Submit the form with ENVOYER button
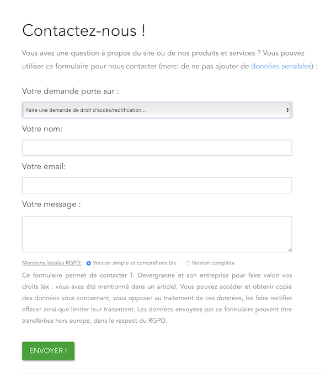The image size is (331, 379). 48,351
